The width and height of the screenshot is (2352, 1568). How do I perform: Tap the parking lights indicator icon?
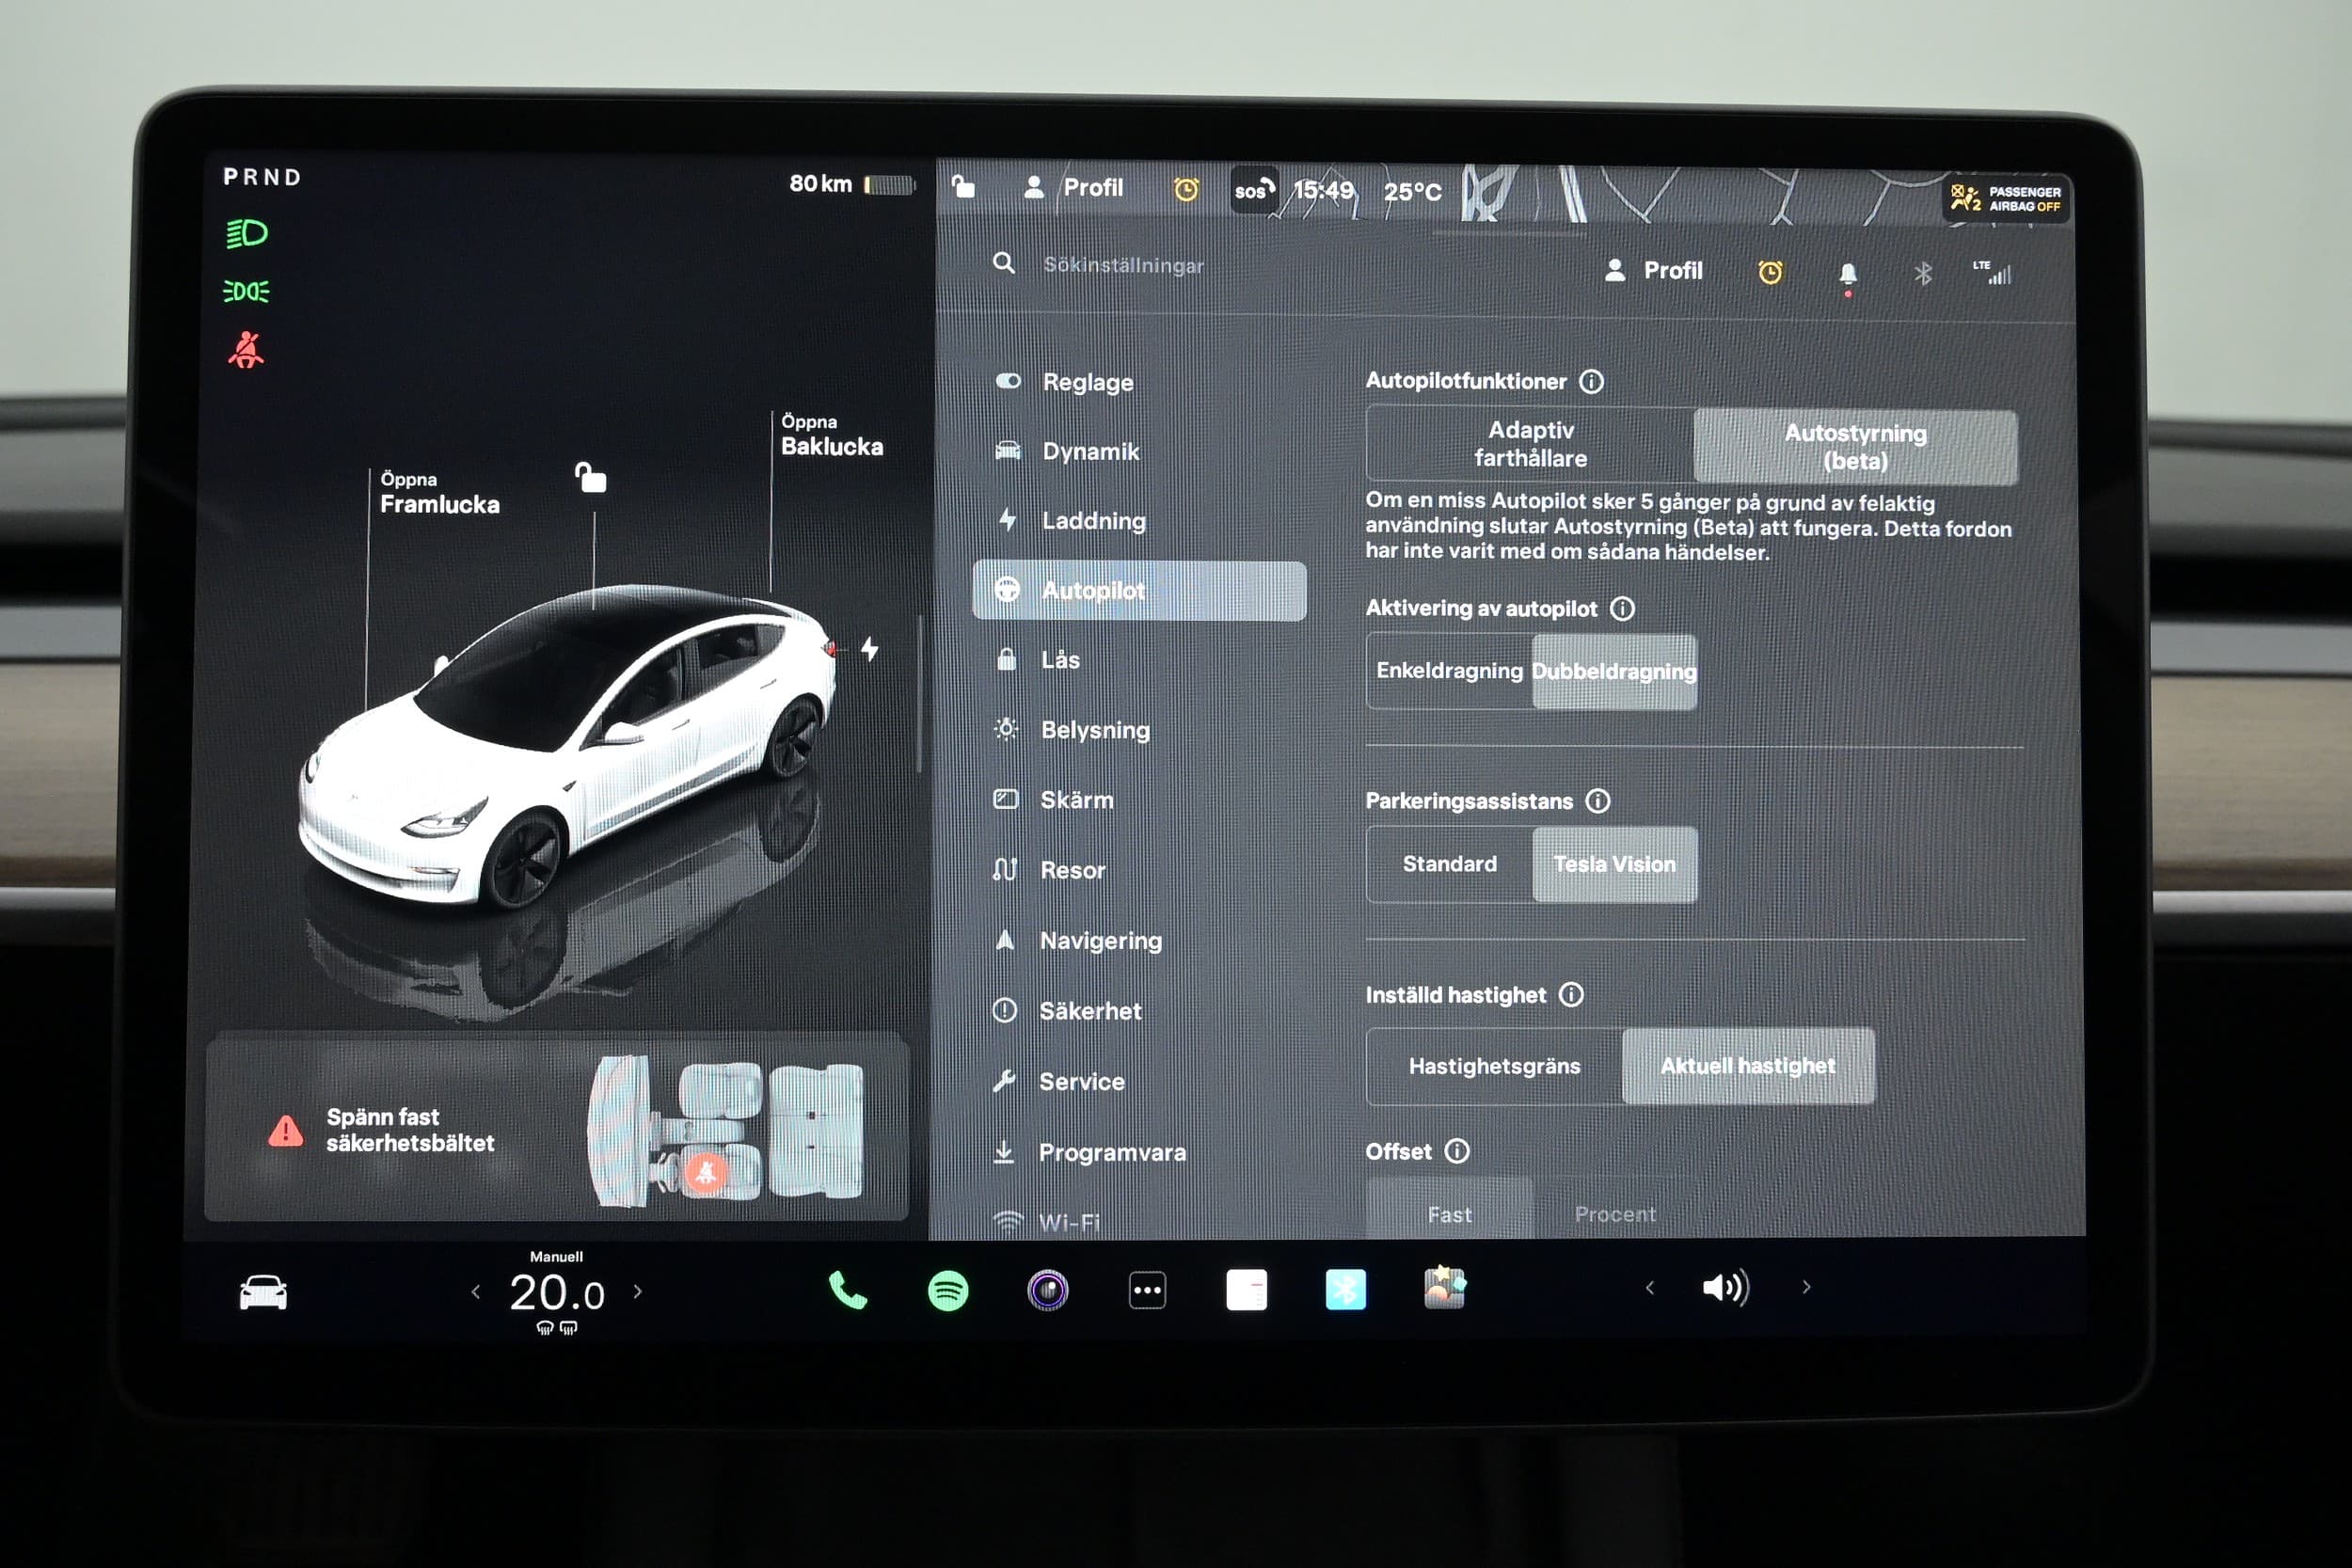point(246,291)
